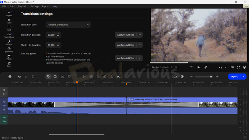Select the Text tool in sidebar
Image resolution: width=249 pixels, height=140 pixels.
pos(9,28)
